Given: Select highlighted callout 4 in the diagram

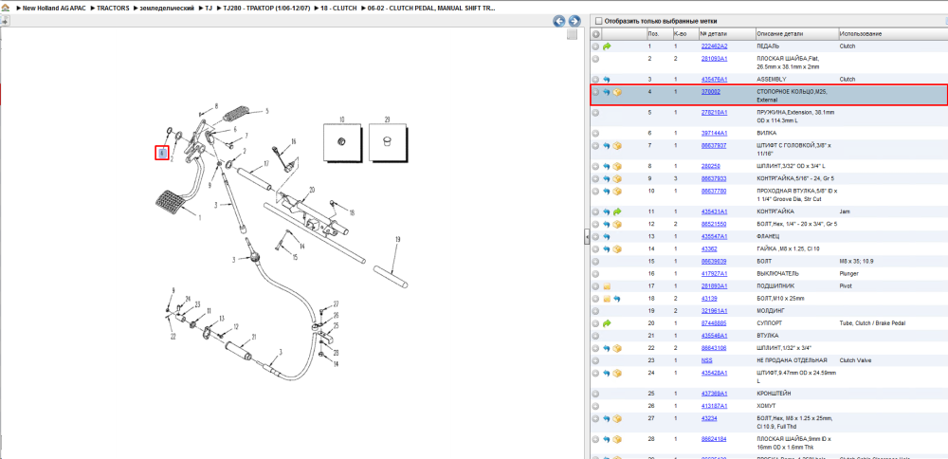Looking at the screenshot, I should [161, 153].
